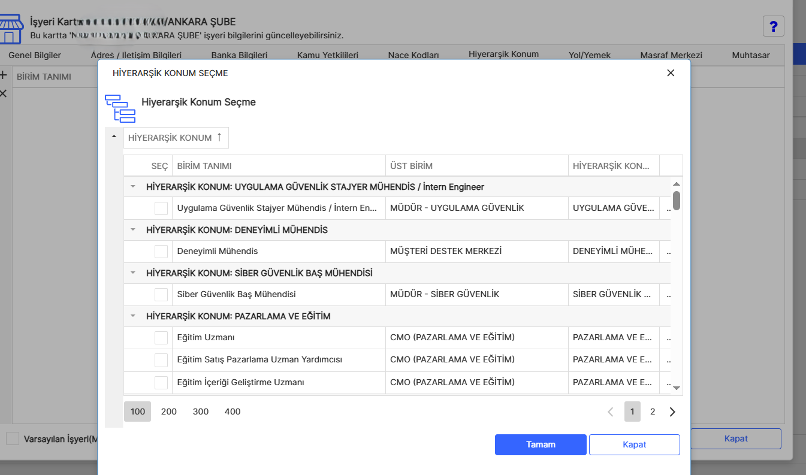Viewport: 806px width, 475px height.
Task: Click the hierarchy tree icon beside dialog title
Action: (x=120, y=108)
